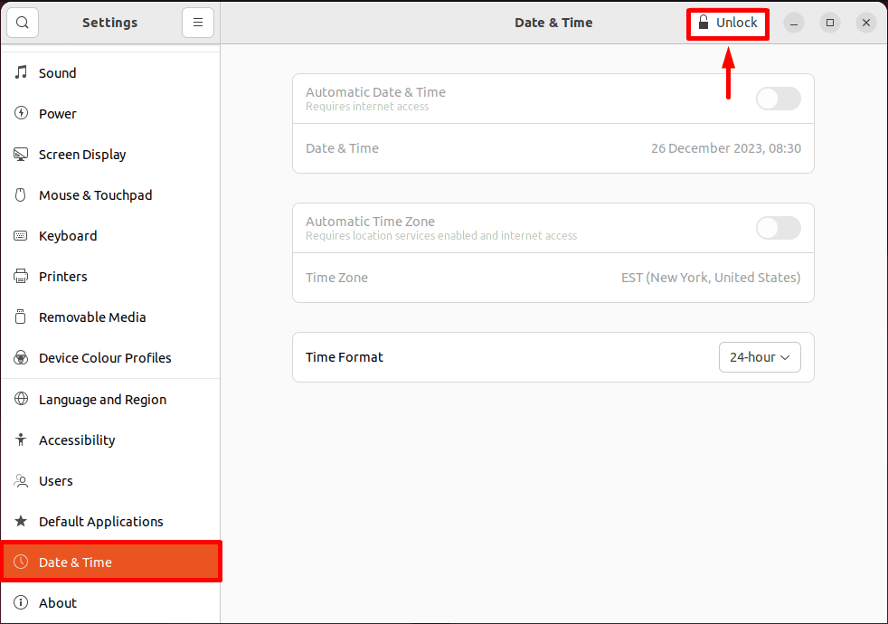Open the hamburger menu in Settings header
This screenshot has width=888, height=624.
click(198, 23)
